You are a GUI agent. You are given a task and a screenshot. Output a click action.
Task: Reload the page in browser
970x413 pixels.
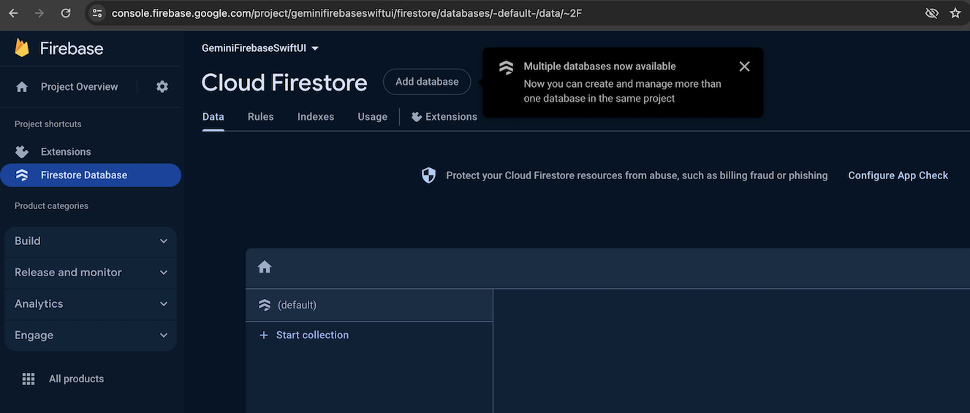coord(66,13)
